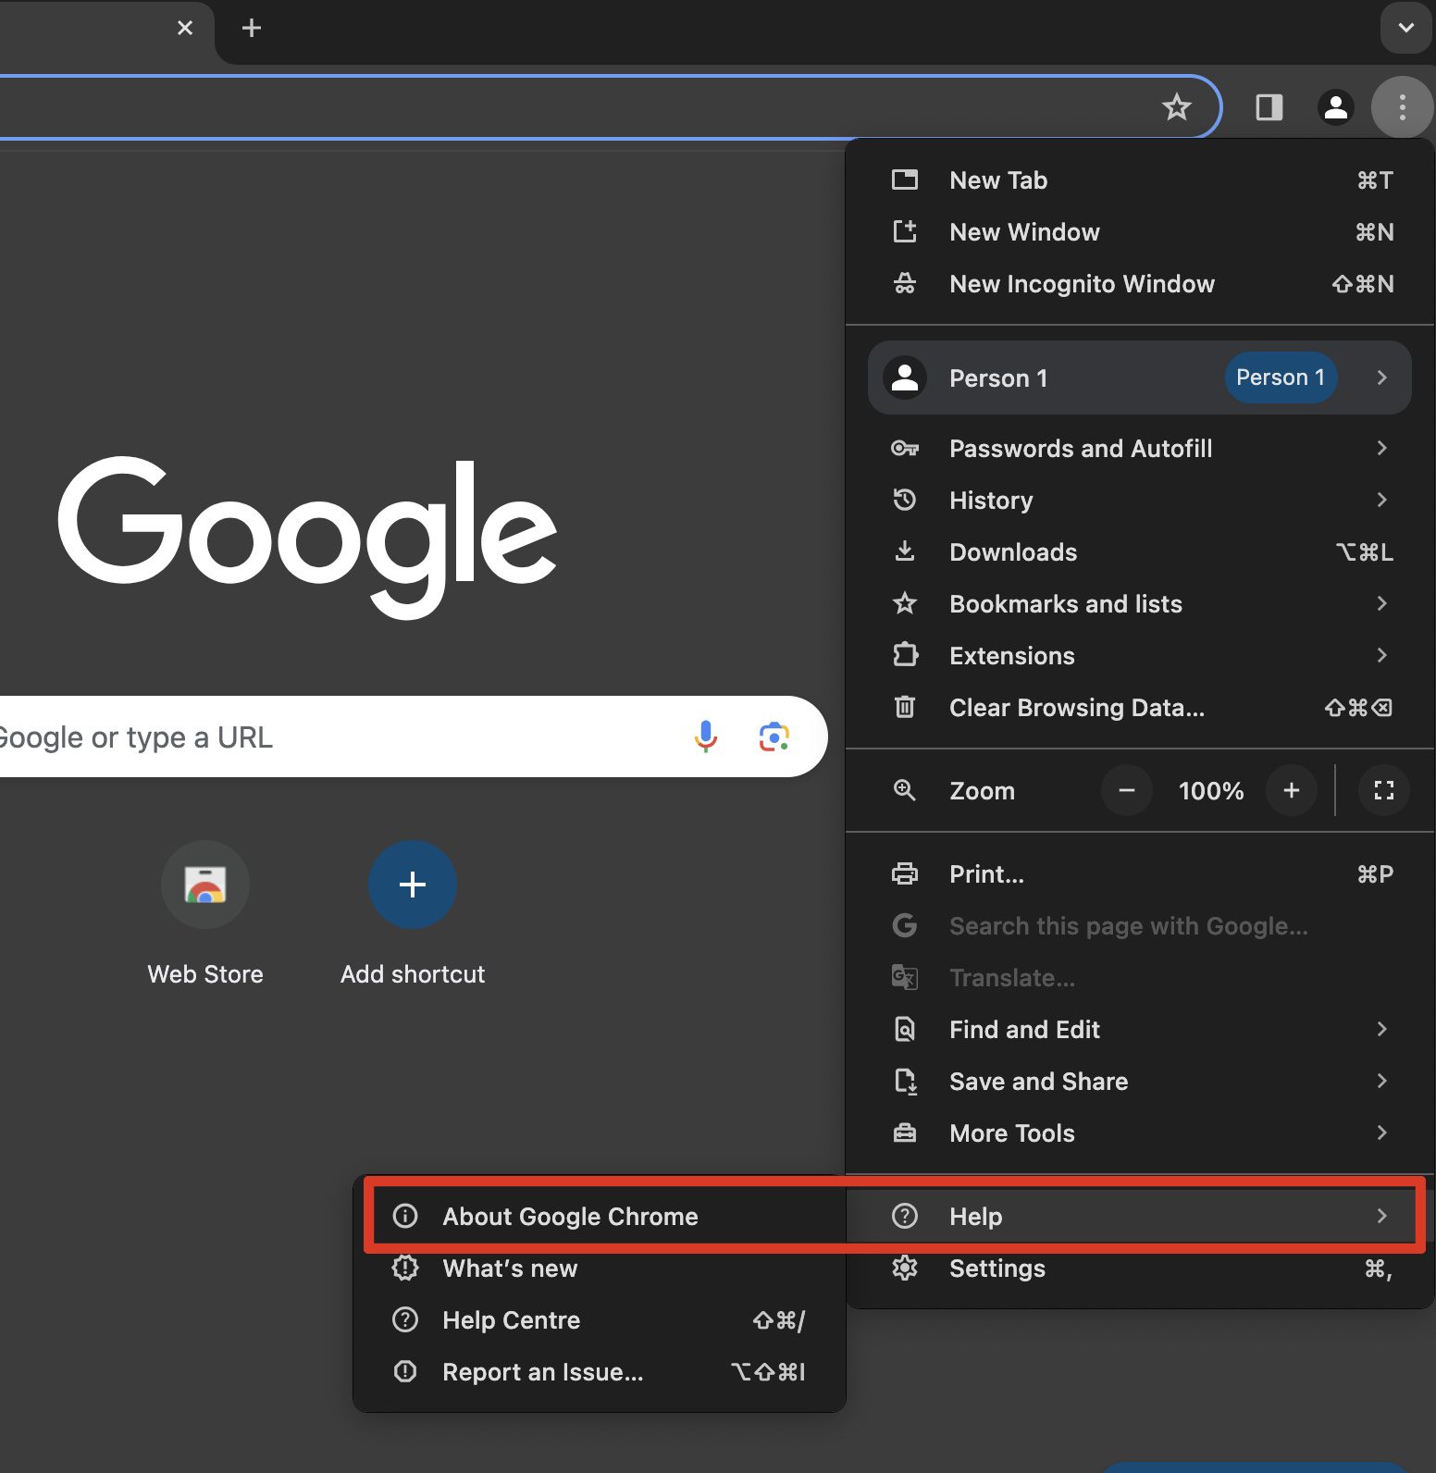Open Google Lens image search icon

pyautogui.click(x=774, y=736)
